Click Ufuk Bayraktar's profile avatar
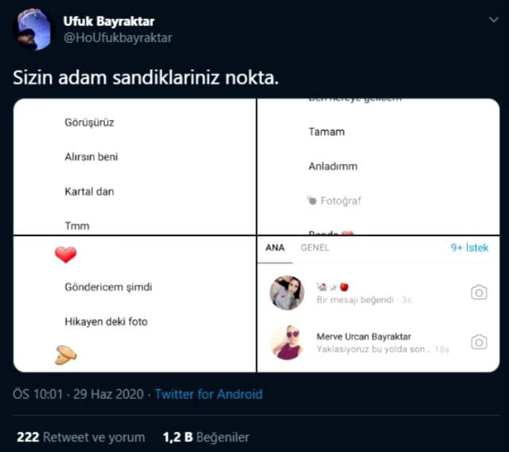The width and height of the screenshot is (509, 452). tap(33, 29)
